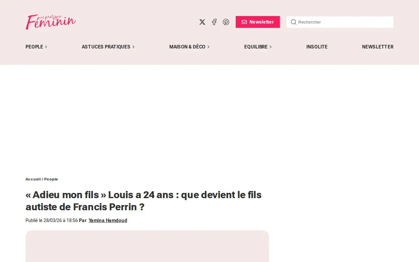Go to Accueil breadcrumb link

(33, 179)
